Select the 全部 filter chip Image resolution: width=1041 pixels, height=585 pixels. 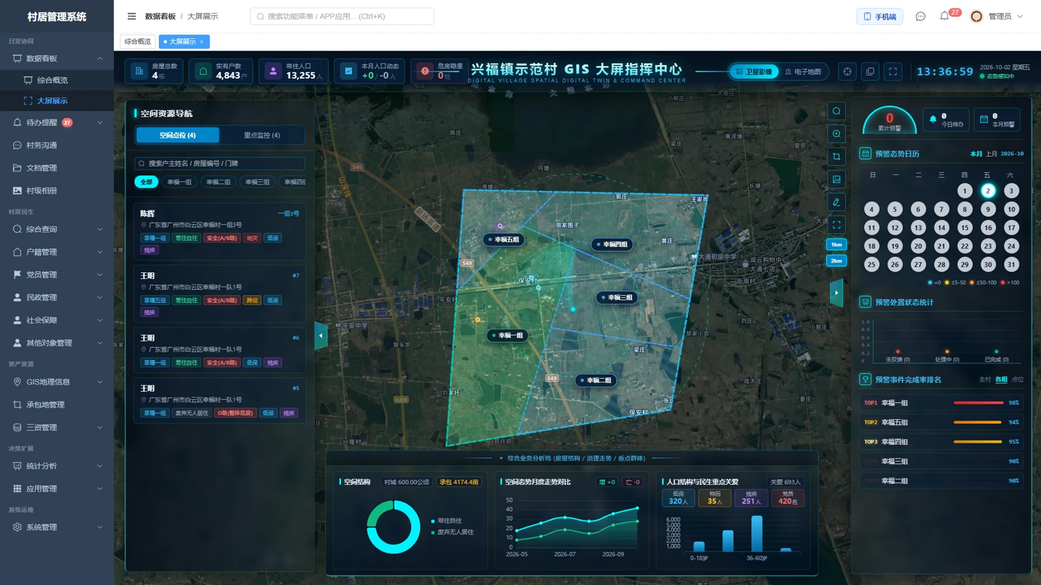point(146,182)
